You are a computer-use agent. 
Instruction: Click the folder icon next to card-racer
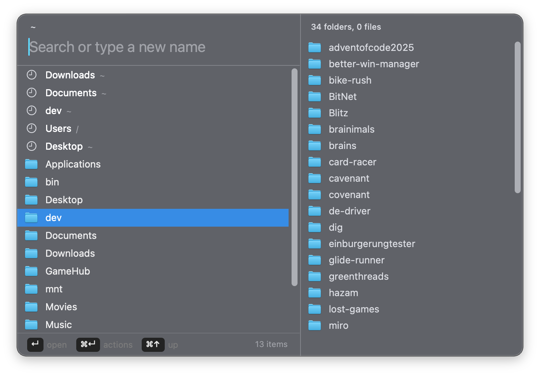[315, 162]
